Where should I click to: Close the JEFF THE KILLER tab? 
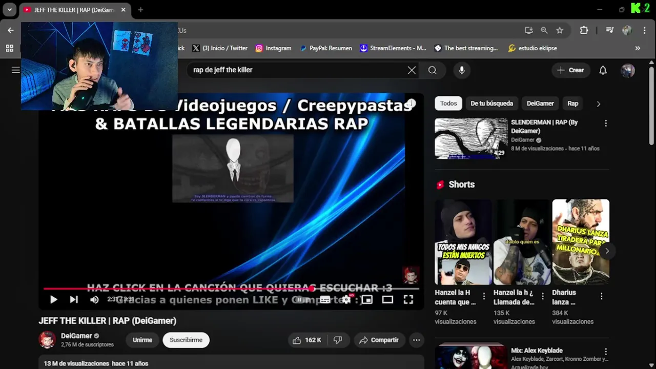tap(123, 10)
